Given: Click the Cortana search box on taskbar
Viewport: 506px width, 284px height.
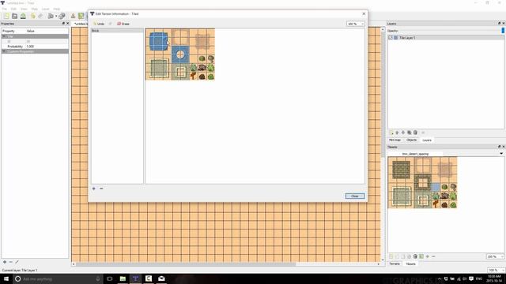Looking at the screenshot, I should tap(58, 278).
